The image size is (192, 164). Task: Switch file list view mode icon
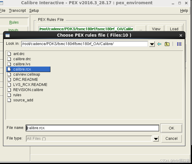[179, 44]
